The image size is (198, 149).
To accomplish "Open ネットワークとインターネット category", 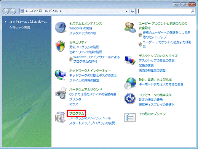I will pos(90,71).
